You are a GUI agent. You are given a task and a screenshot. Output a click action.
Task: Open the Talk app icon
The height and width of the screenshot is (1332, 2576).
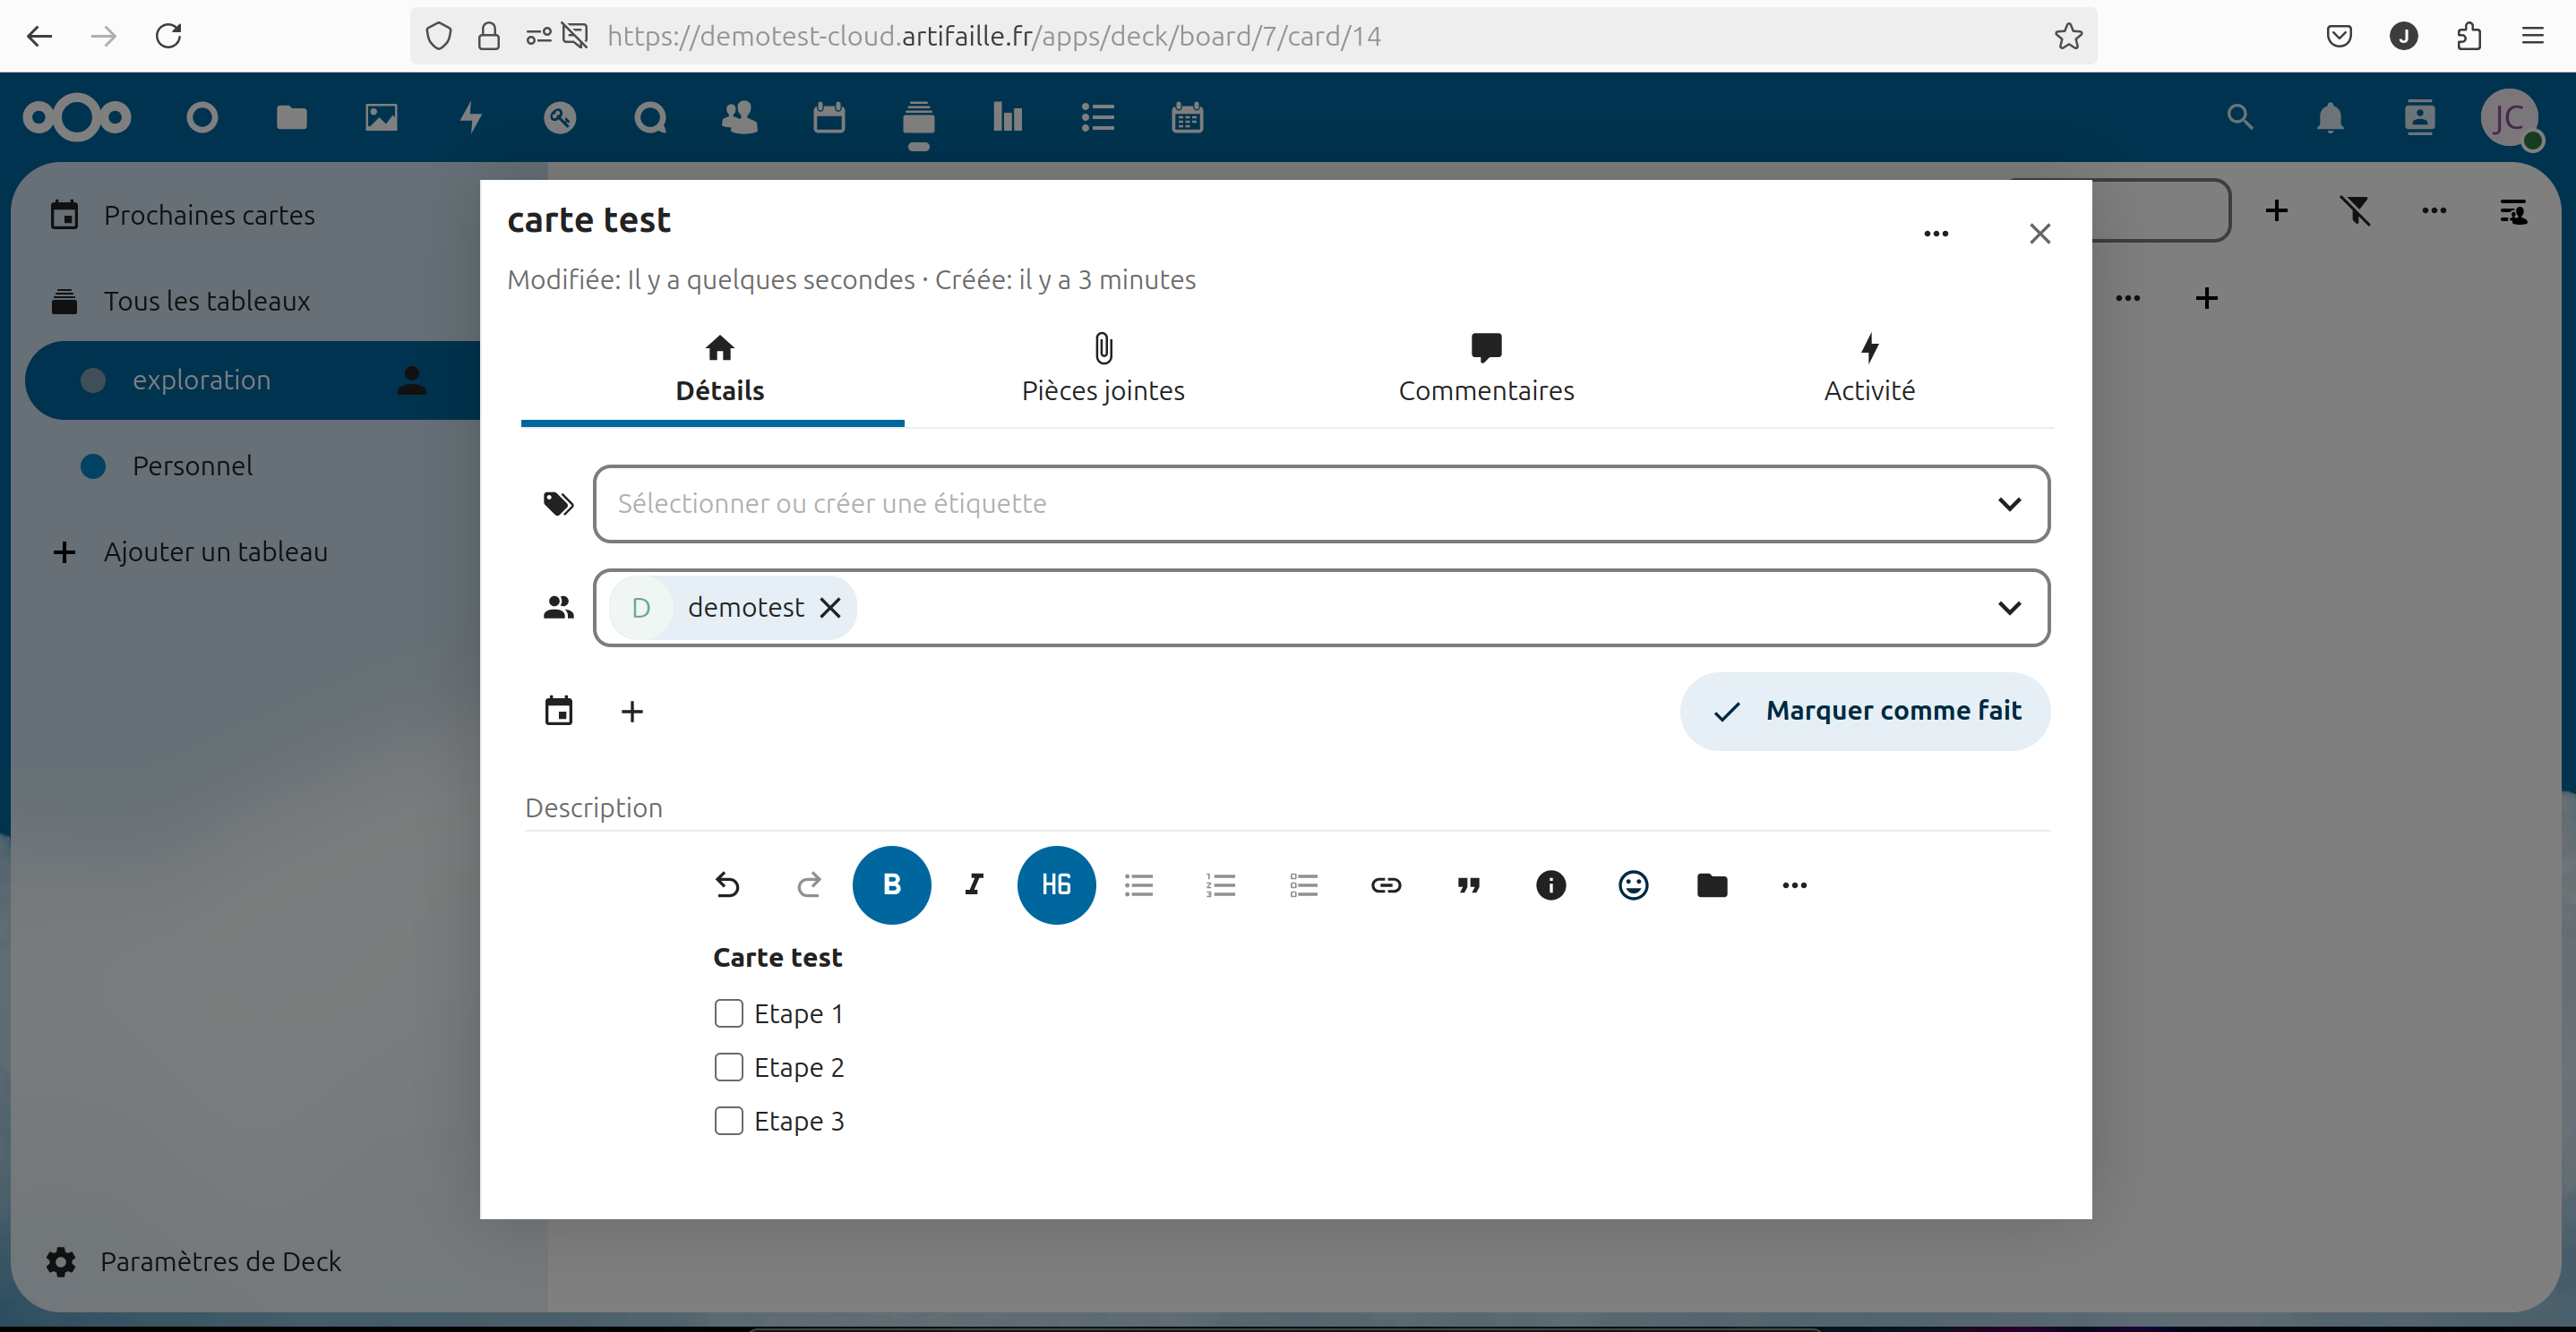pos(650,118)
